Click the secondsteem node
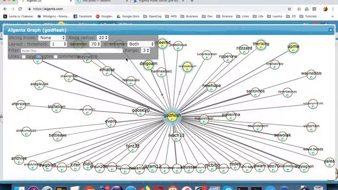The width and height of the screenshot is (338, 190). [x=258, y=127]
